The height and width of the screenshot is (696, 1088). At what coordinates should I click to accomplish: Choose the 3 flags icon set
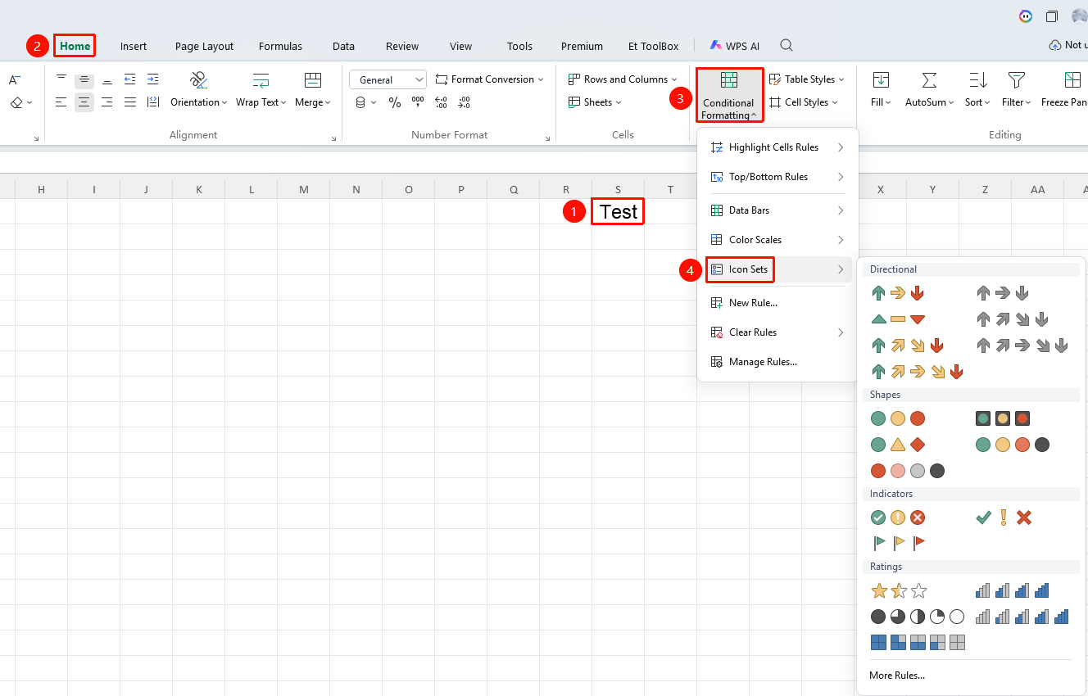pos(898,542)
